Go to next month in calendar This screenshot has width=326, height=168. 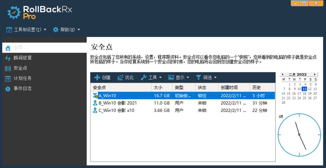point(315,75)
